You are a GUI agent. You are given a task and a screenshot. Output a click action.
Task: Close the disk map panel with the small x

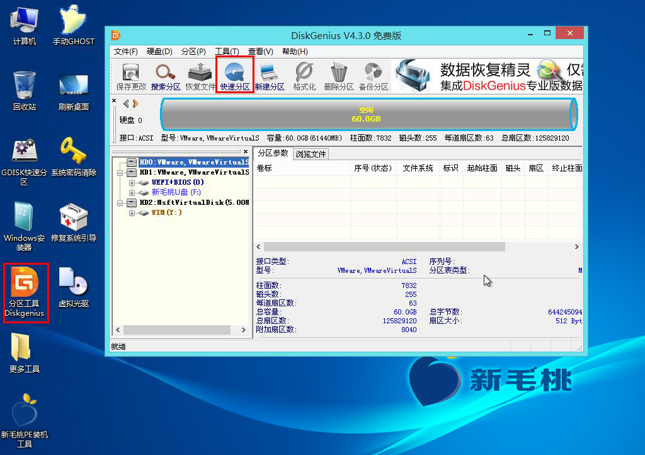pyautogui.click(x=114, y=100)
